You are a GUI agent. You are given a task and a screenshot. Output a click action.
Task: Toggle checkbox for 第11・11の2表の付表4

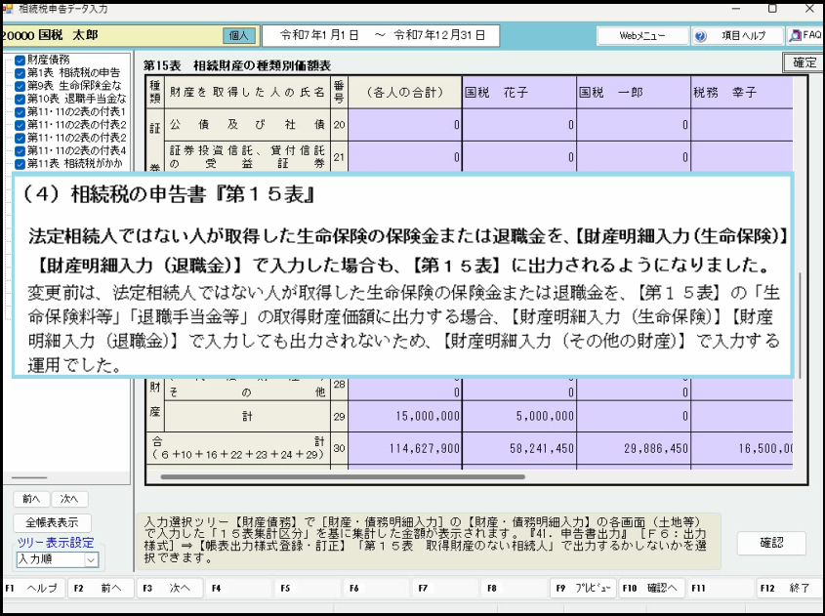tap(20, 151)
